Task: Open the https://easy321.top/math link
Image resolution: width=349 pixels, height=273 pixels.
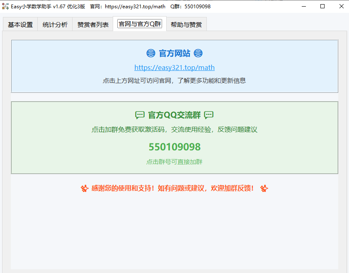Action: point(174,68)
